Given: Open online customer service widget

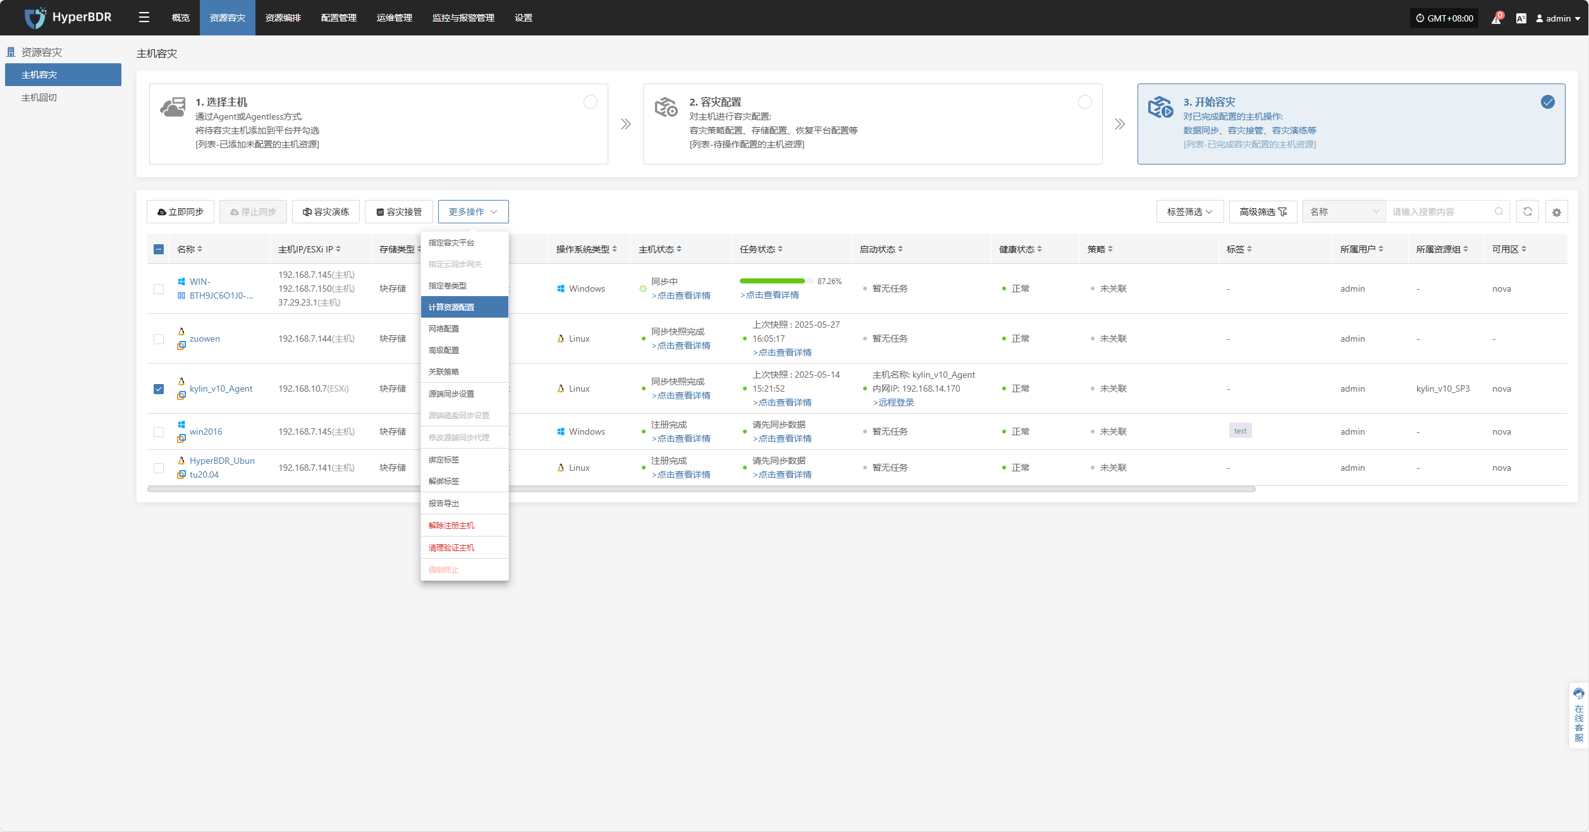Looking at the screenshot, I should (1579, 715).
